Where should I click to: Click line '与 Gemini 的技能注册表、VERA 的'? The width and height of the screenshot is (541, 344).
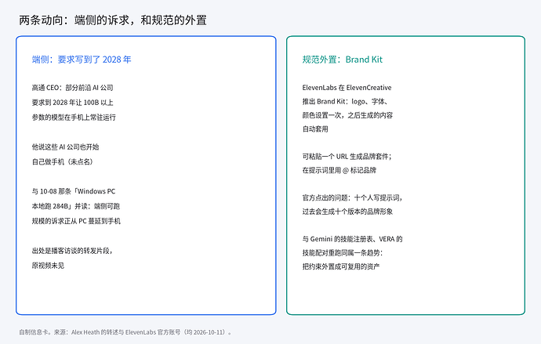(352, 239)
